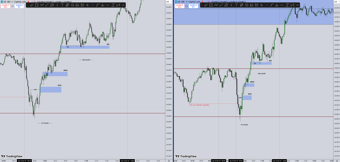Select the Path polyline tool in right chart toolbar
The height and width of the screenshot is (162, 340).
coord(216,5)
